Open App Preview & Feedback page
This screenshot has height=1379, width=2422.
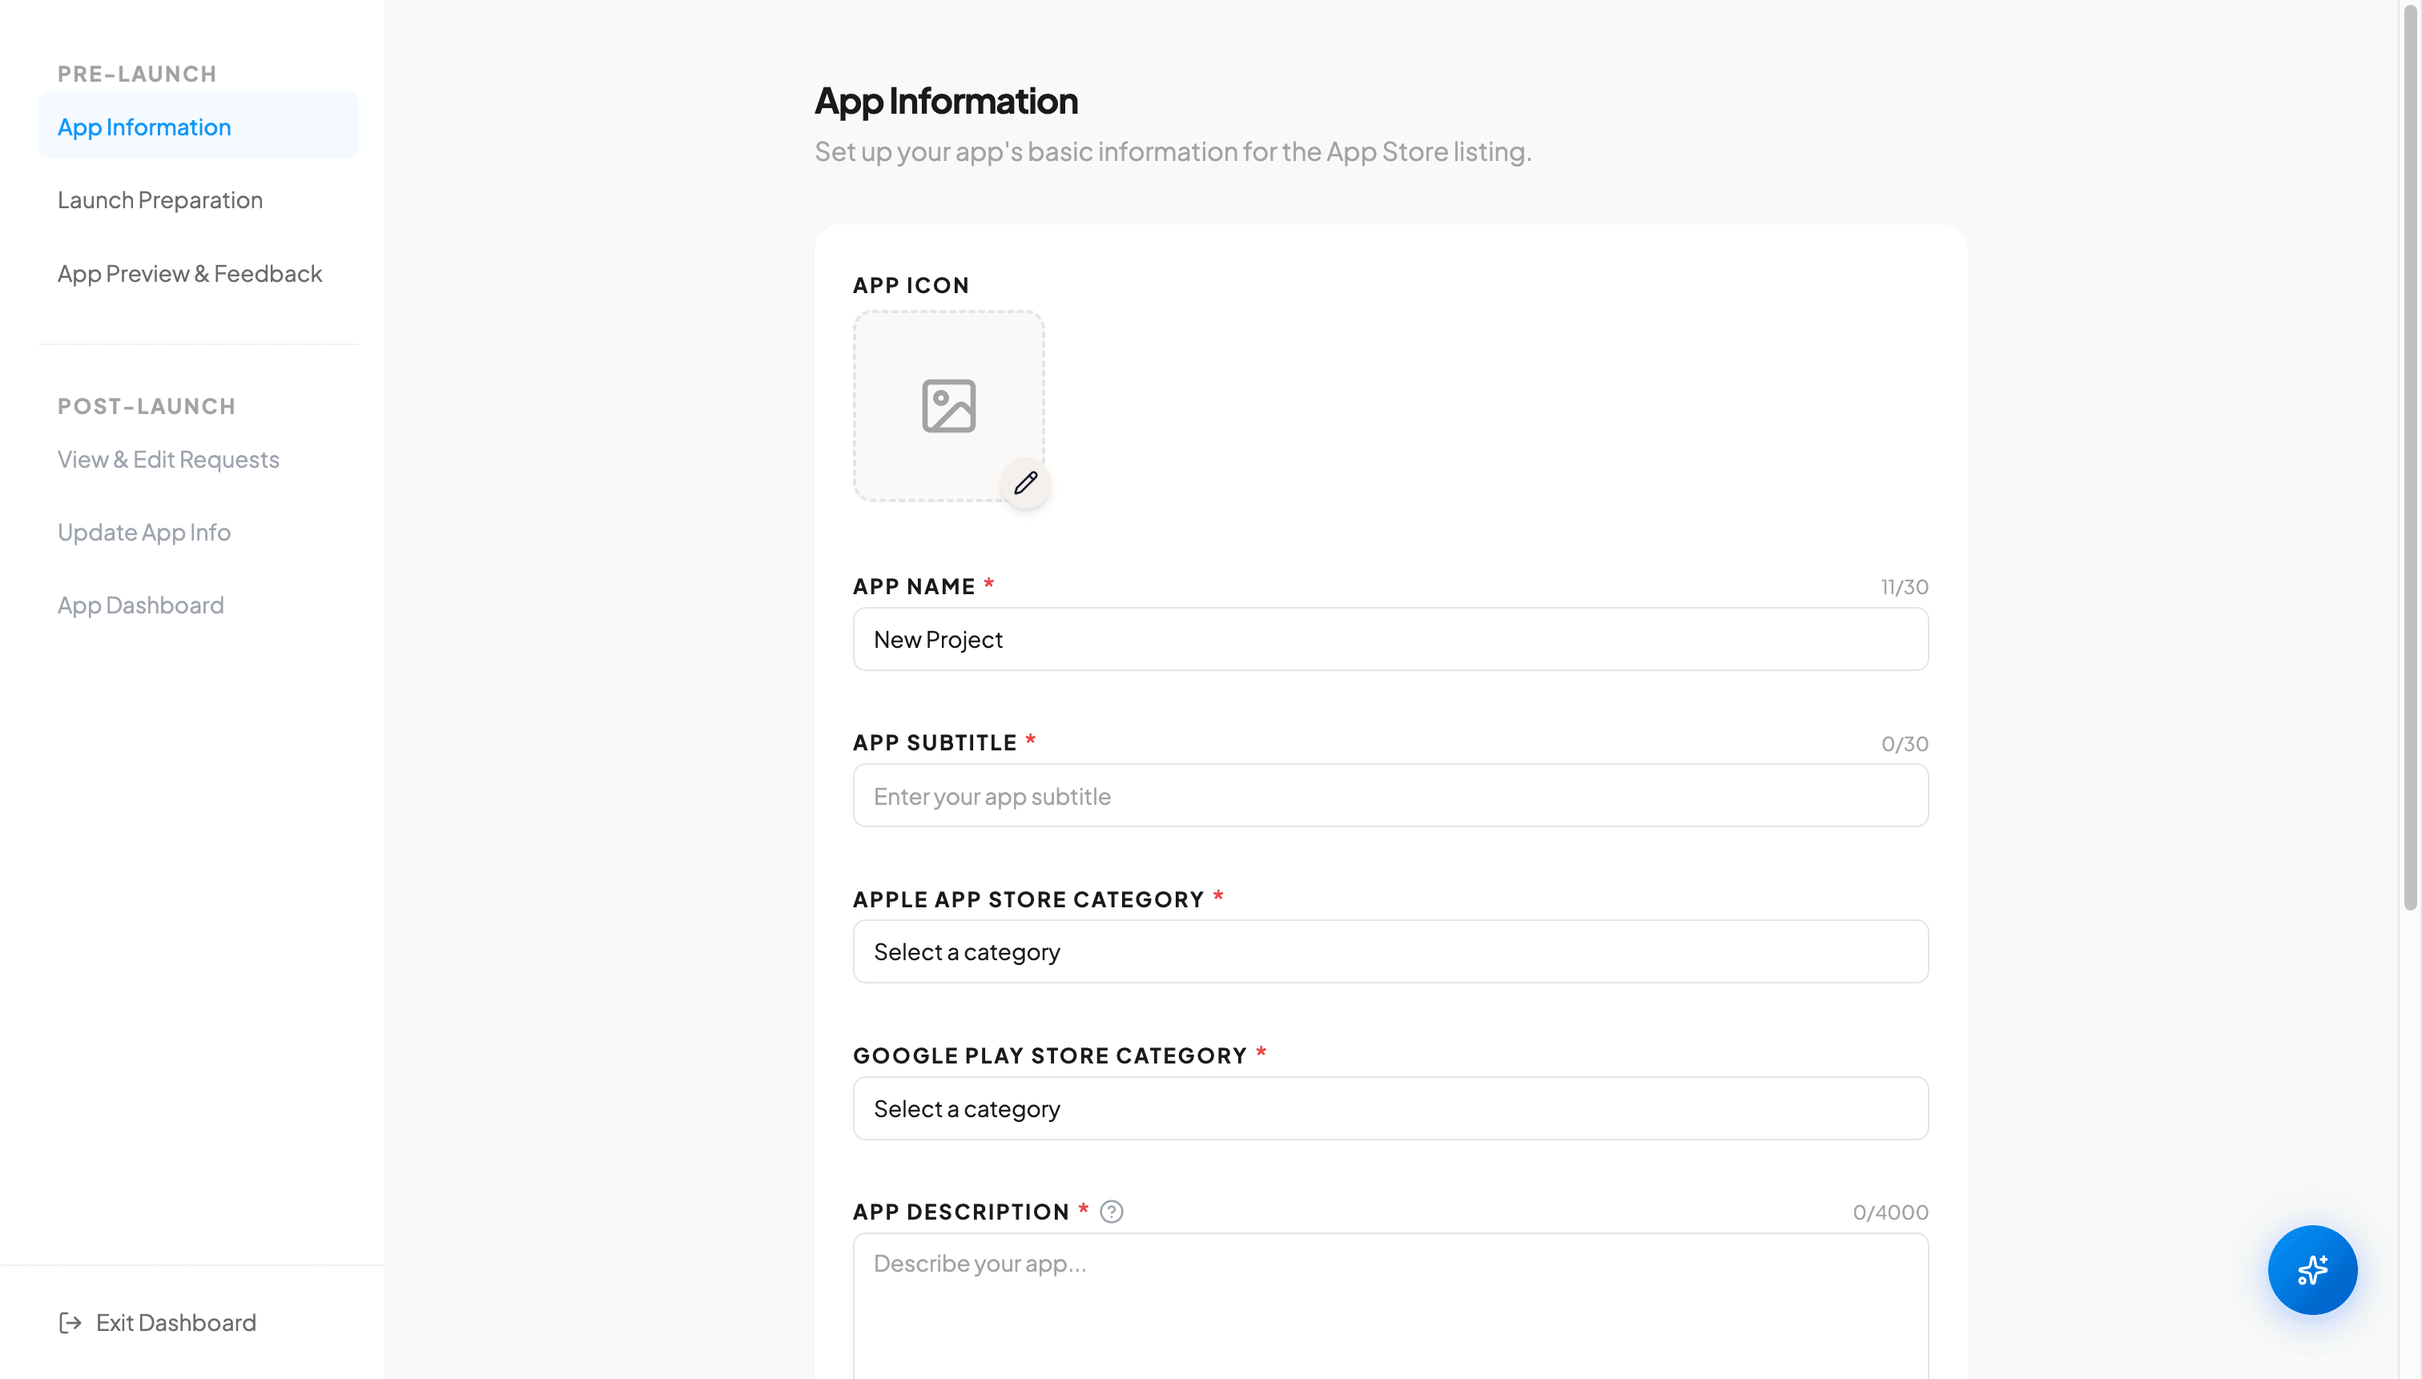click(x=190, y=273)
